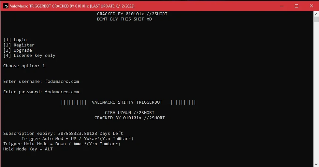The image size is (319, 167).
Task: Click the scrollbar up arrow
Action: (316, 14)
